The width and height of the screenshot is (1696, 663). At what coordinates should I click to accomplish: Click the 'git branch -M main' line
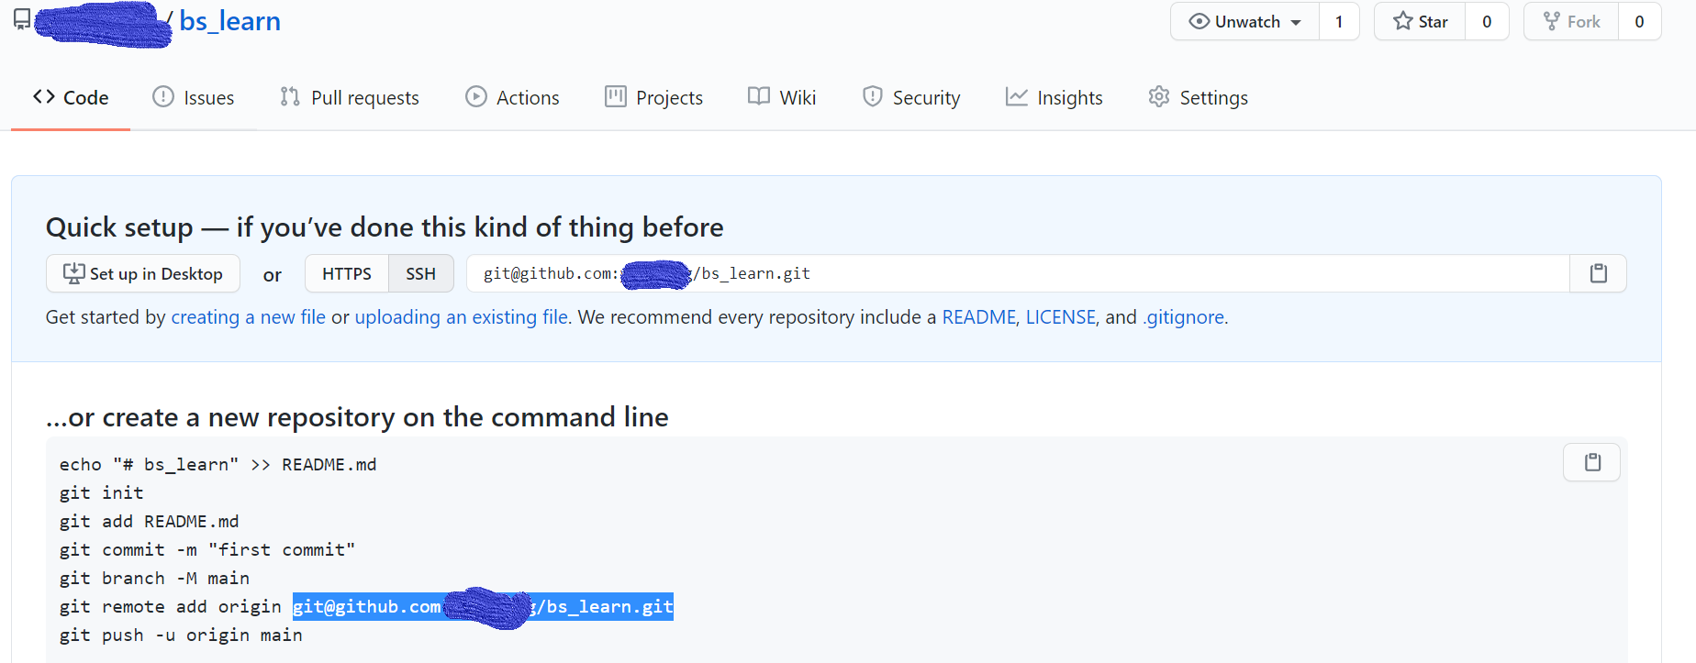point(154,579)
